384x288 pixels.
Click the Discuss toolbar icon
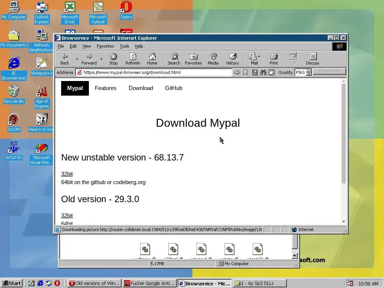click(312, 59)
